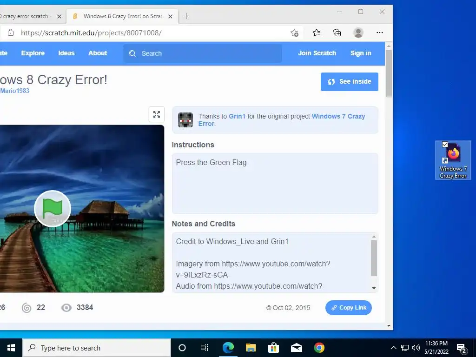Image resolution: width=476 pixels, height=357 pixels.
Task: Click the Grin1 avatar thumbnail
Action: pos(185,120)
